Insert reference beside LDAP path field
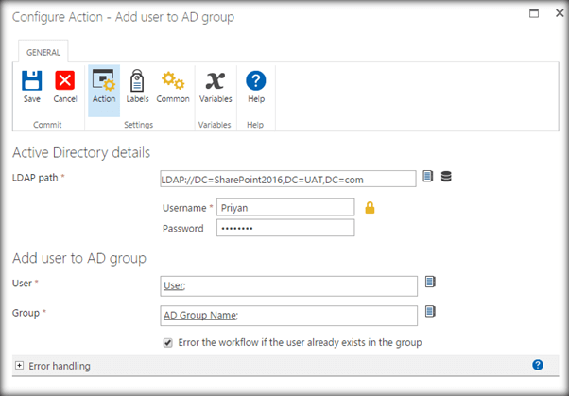This screenshot has height=396, width=569. (428, 177)
